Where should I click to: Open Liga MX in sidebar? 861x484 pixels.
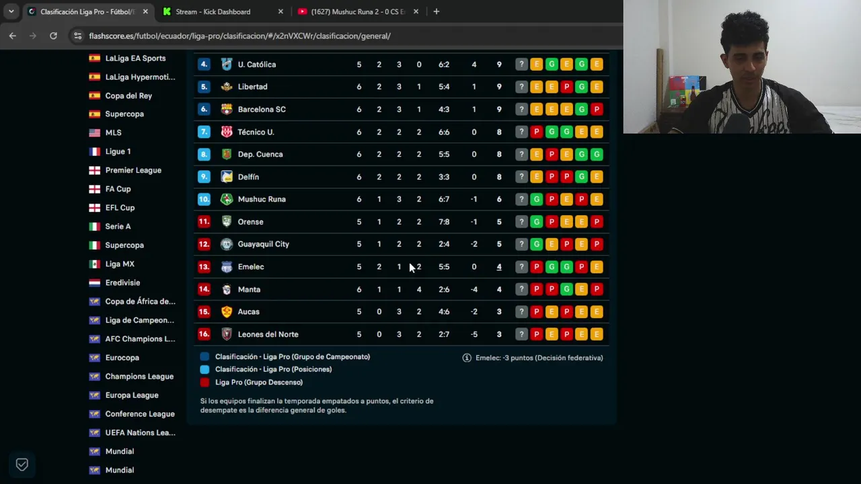click(120, 264)
